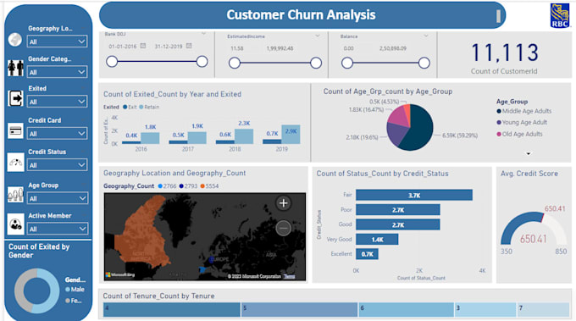
Task: Zoom out on map with minus button
Action: tap(283, 228)
